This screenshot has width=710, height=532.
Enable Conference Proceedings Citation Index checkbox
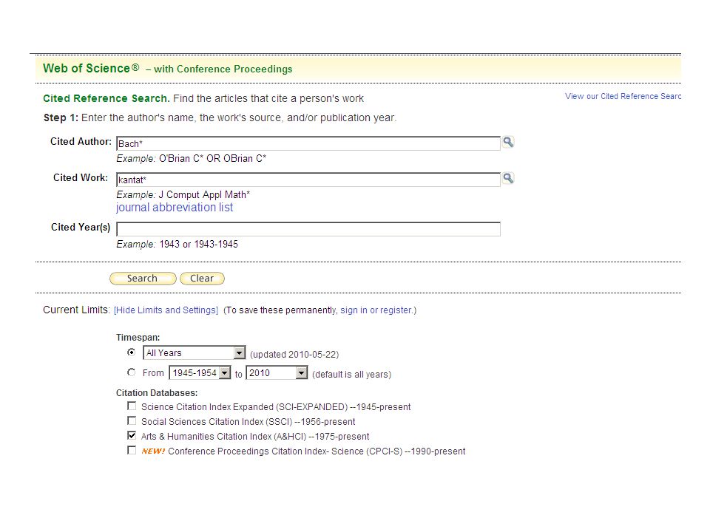(x=132, y=450)
